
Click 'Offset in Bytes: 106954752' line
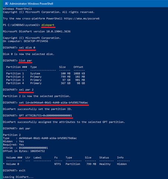[x=24, y=151]
